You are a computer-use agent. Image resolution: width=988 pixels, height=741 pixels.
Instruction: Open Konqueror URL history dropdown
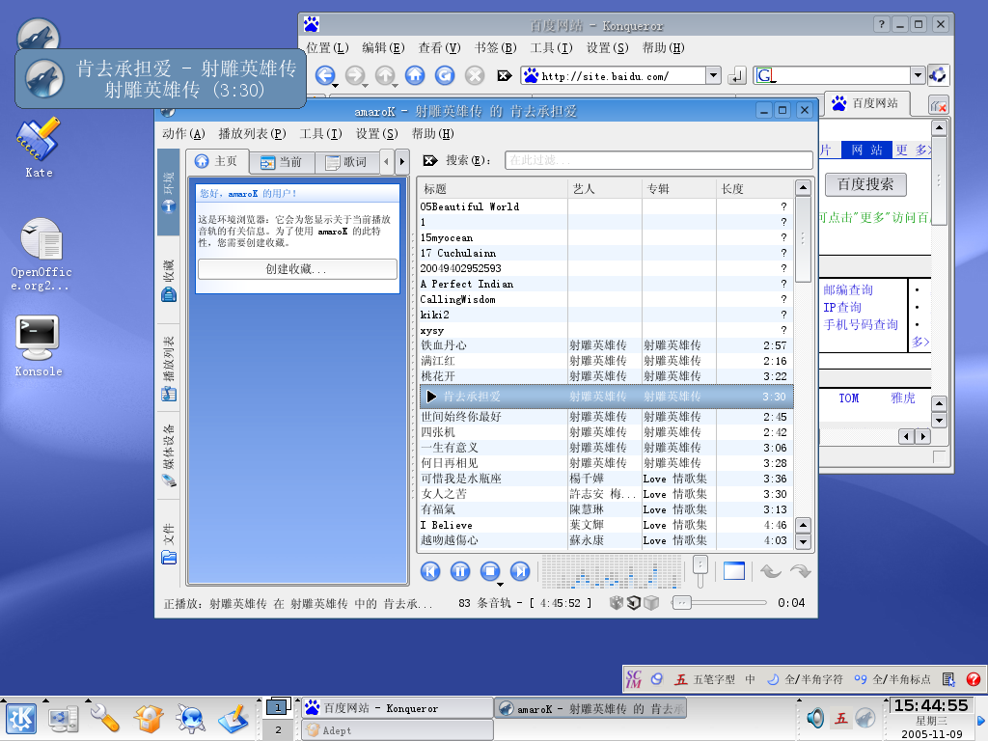(713, 75)
